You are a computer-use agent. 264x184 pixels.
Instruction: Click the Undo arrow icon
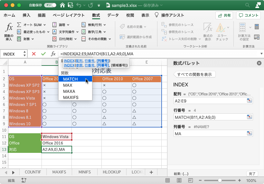tap(79, 5)
